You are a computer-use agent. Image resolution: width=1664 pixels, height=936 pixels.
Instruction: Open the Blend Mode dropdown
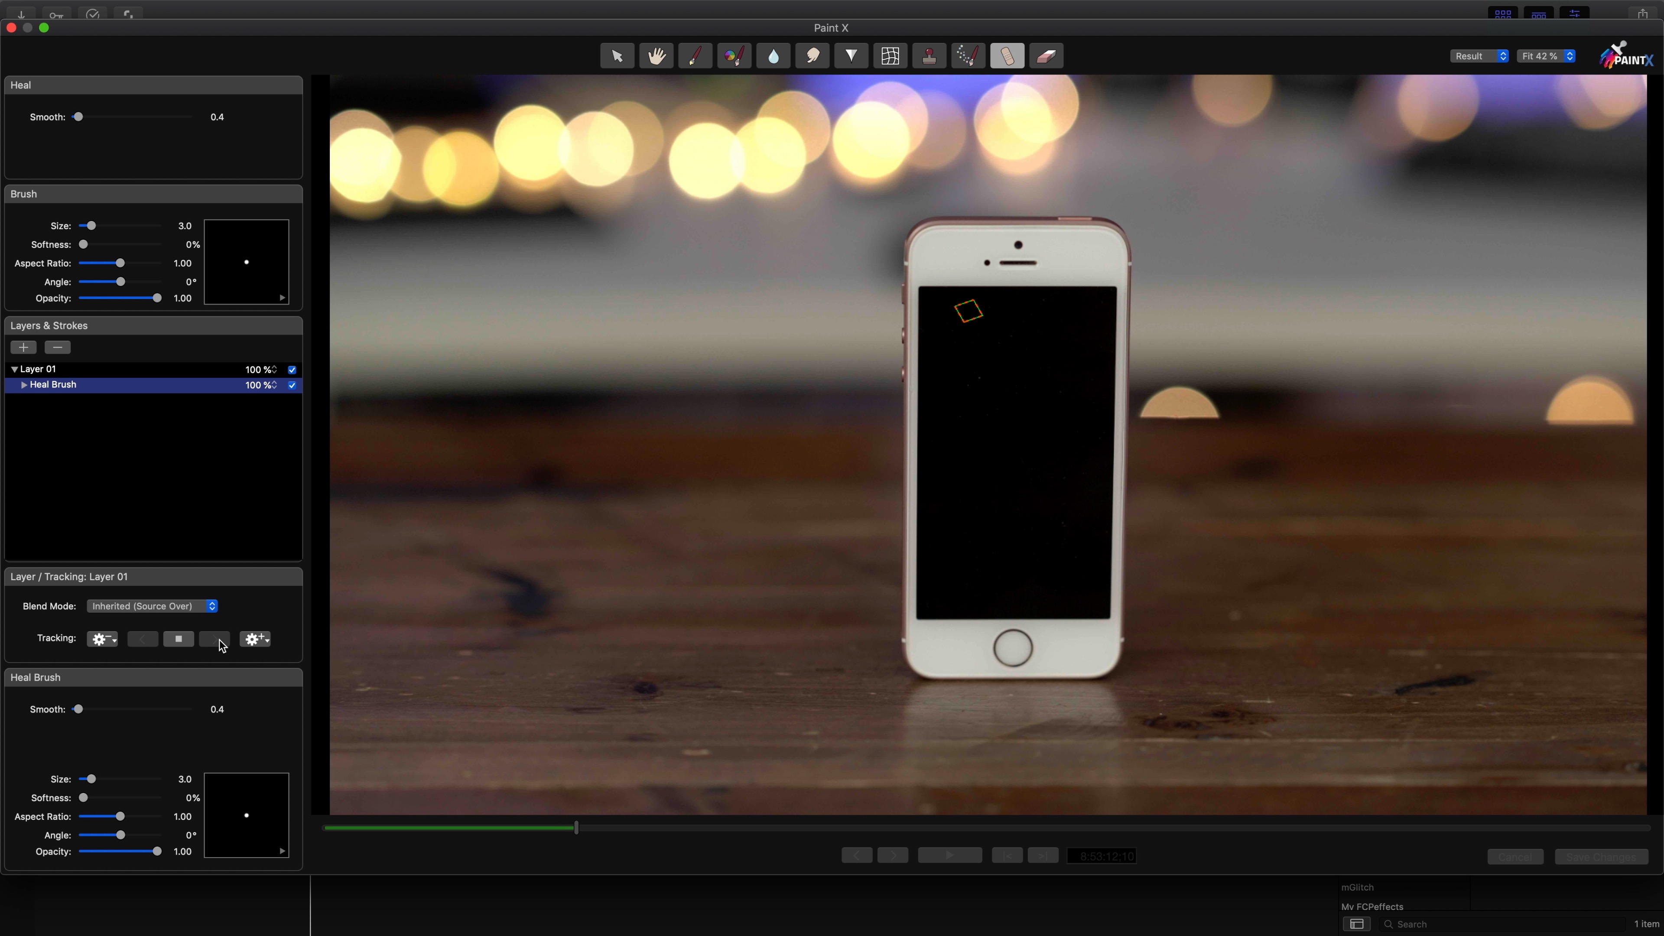point(152,606)
